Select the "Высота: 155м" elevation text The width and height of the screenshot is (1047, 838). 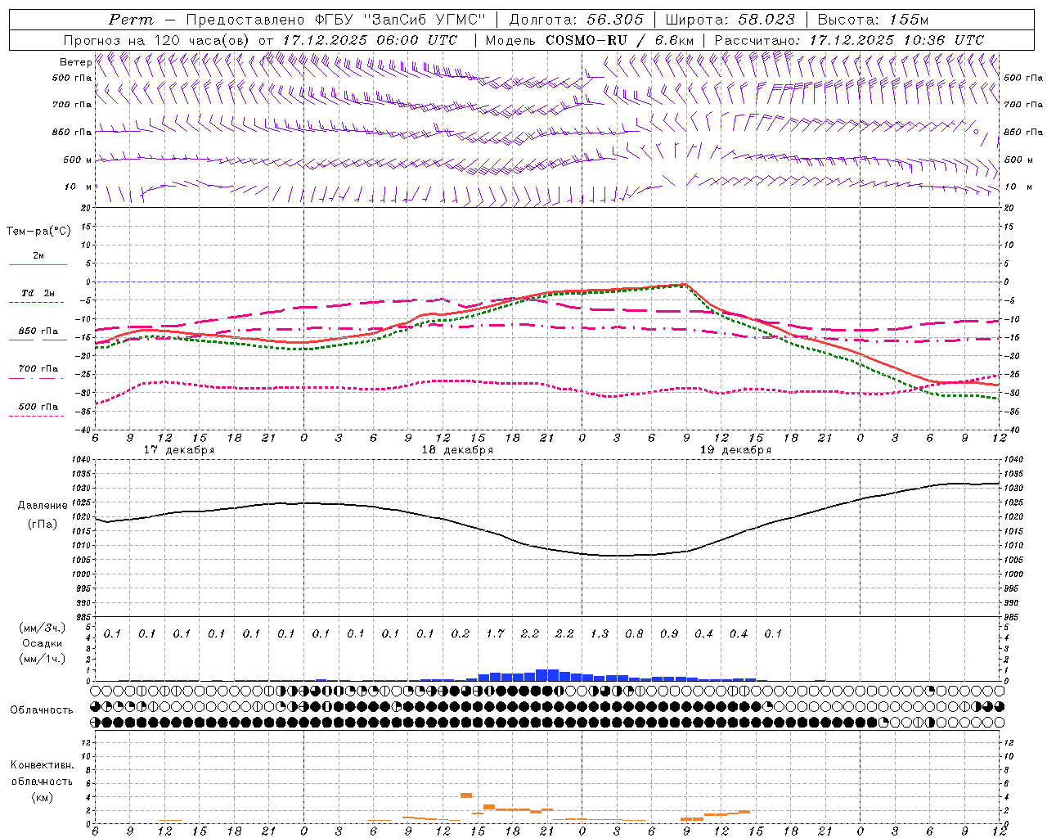(x=873, y=20)
